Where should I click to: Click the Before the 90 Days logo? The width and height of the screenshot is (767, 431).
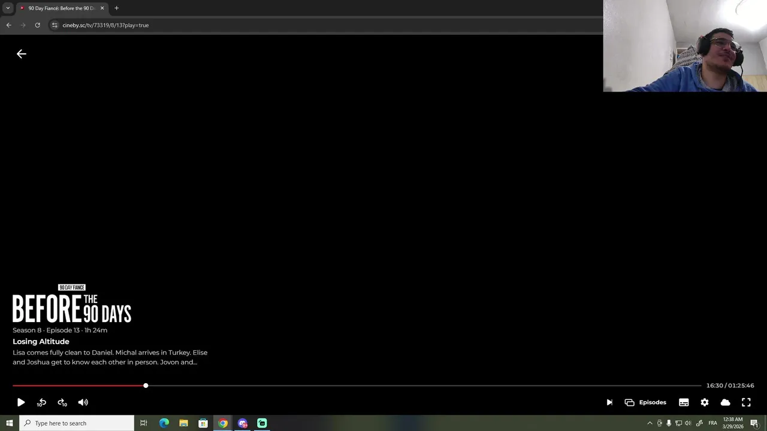click(72, 303)
